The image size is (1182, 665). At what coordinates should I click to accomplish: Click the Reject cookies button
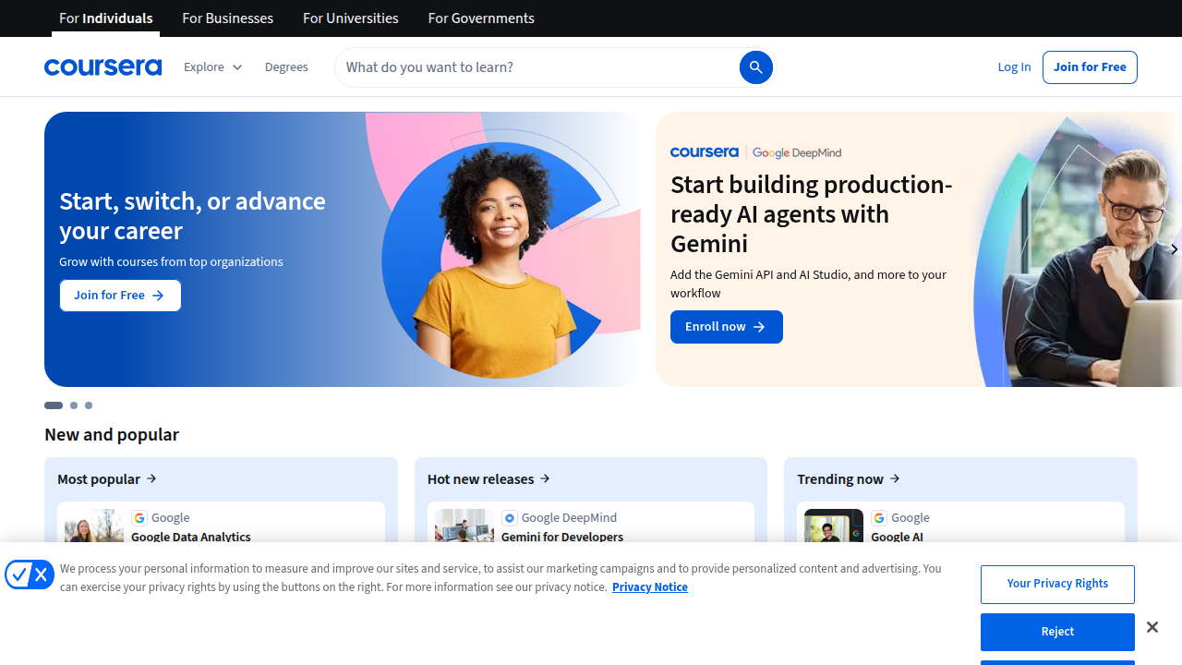1057,632
